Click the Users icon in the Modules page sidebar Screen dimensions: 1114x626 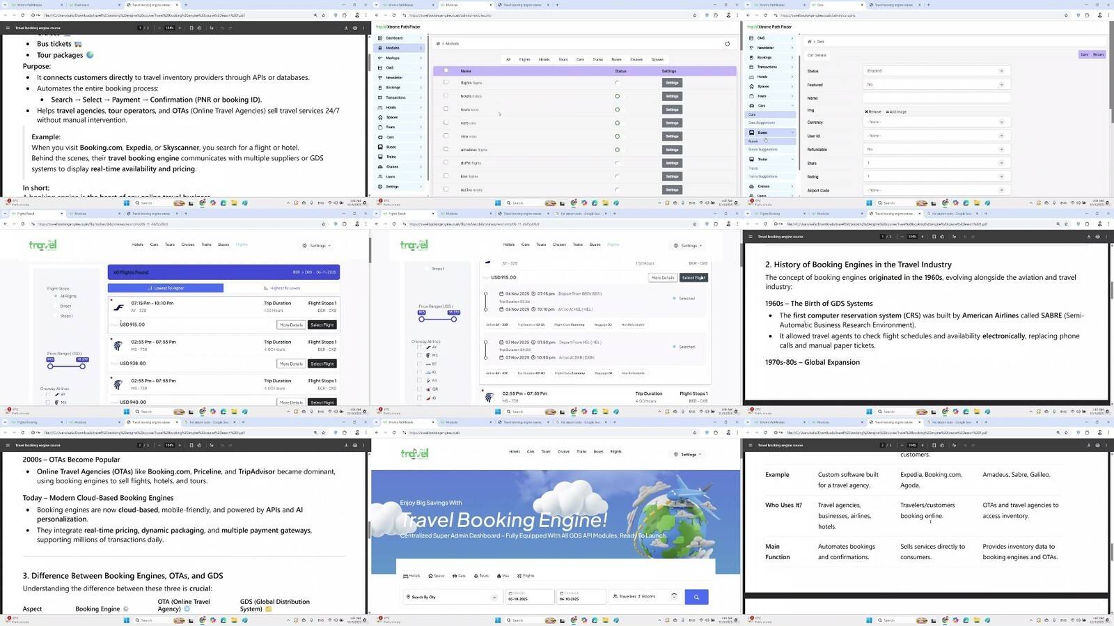(x=379, y=177)
